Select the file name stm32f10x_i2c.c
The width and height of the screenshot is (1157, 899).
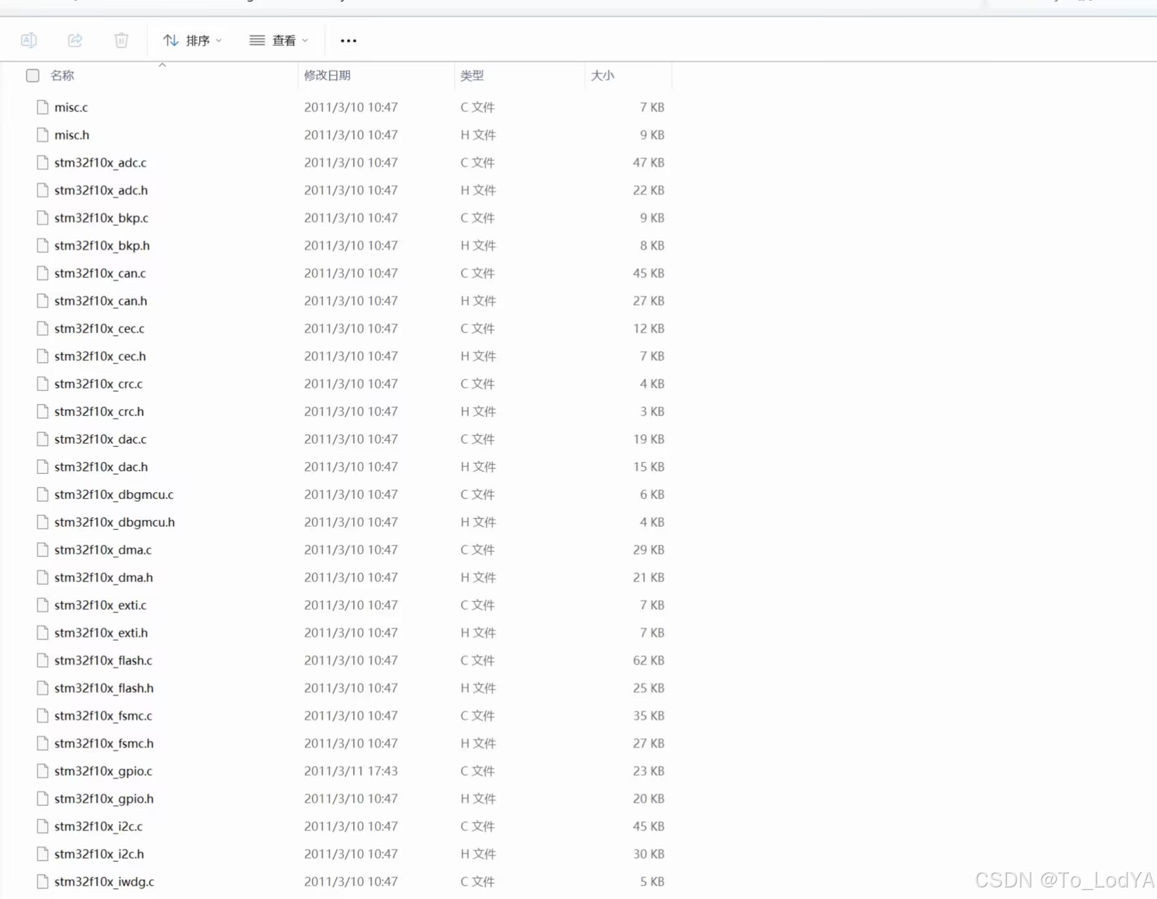[99, 826]
